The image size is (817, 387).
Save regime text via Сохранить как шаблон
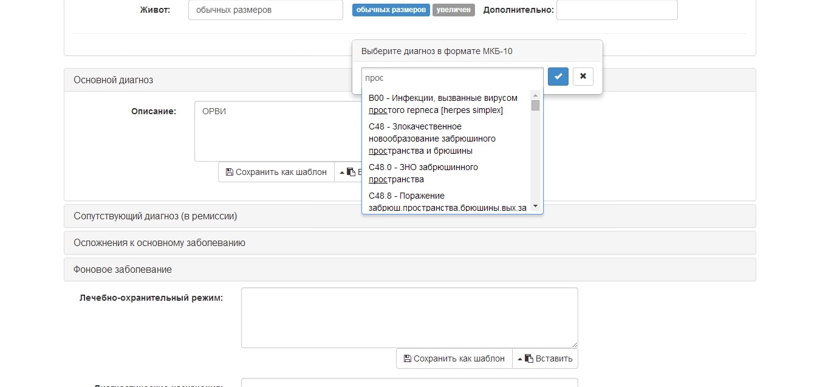[454, 358]
